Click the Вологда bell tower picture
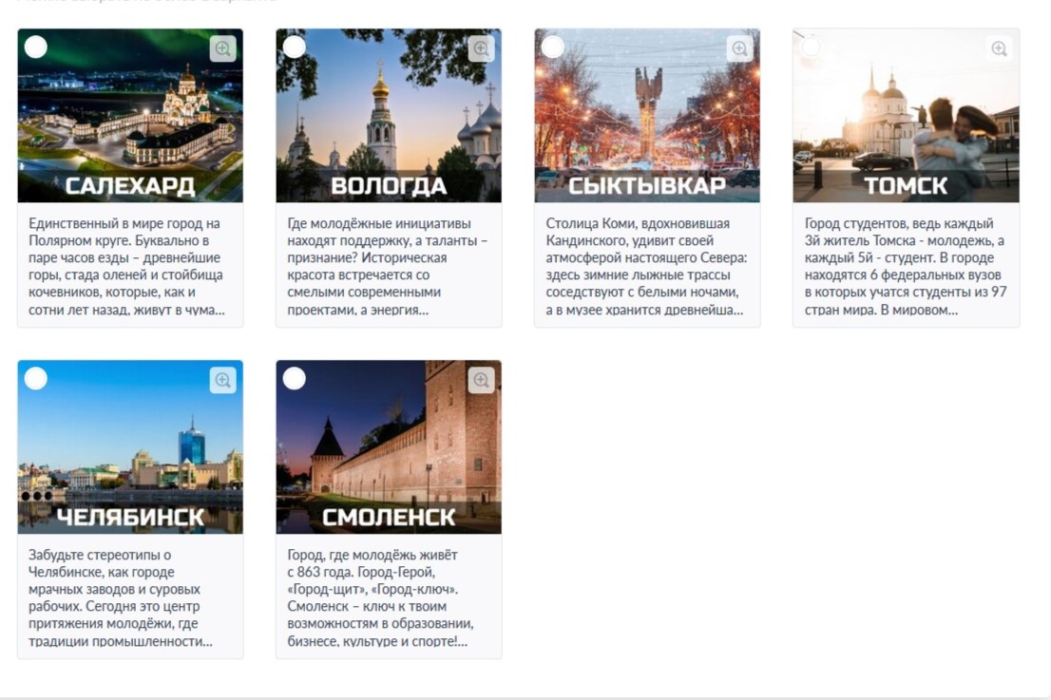1051x700 pixels. (389, 115)
